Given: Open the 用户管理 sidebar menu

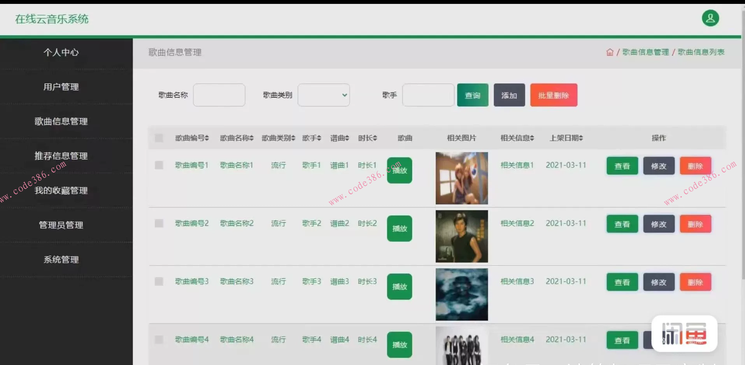Looking at the screenshot, I should coord(61,87).
